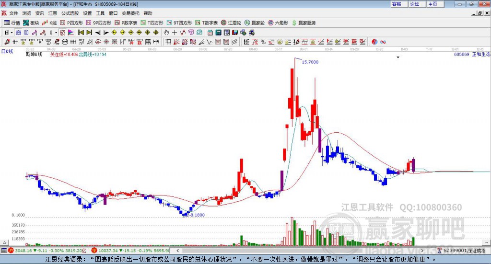Screen dimensions: 491x264
Task: Open the 江恩 menu
Action: pyautogui.click(x=53, y=13)
